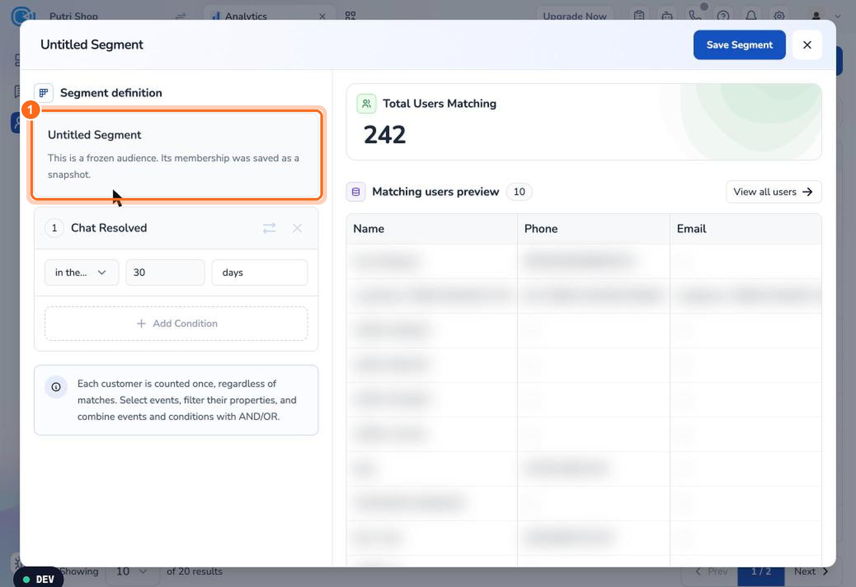Click the info icon in the hint box
The height and width of the screenshot is (587, 856).
click(x=56, y=387)
